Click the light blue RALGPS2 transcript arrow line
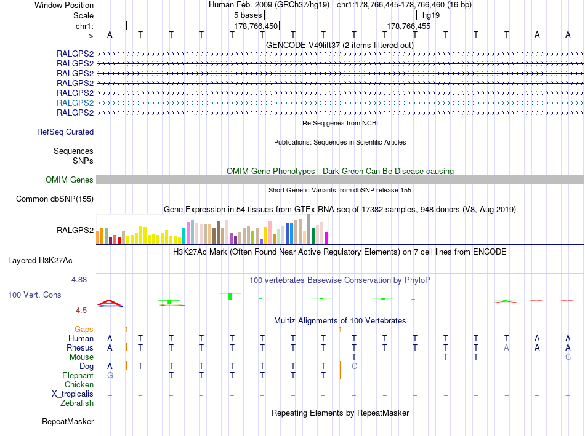Image resolution: width=585 pixels, height=436 pixels. point(340,103)
